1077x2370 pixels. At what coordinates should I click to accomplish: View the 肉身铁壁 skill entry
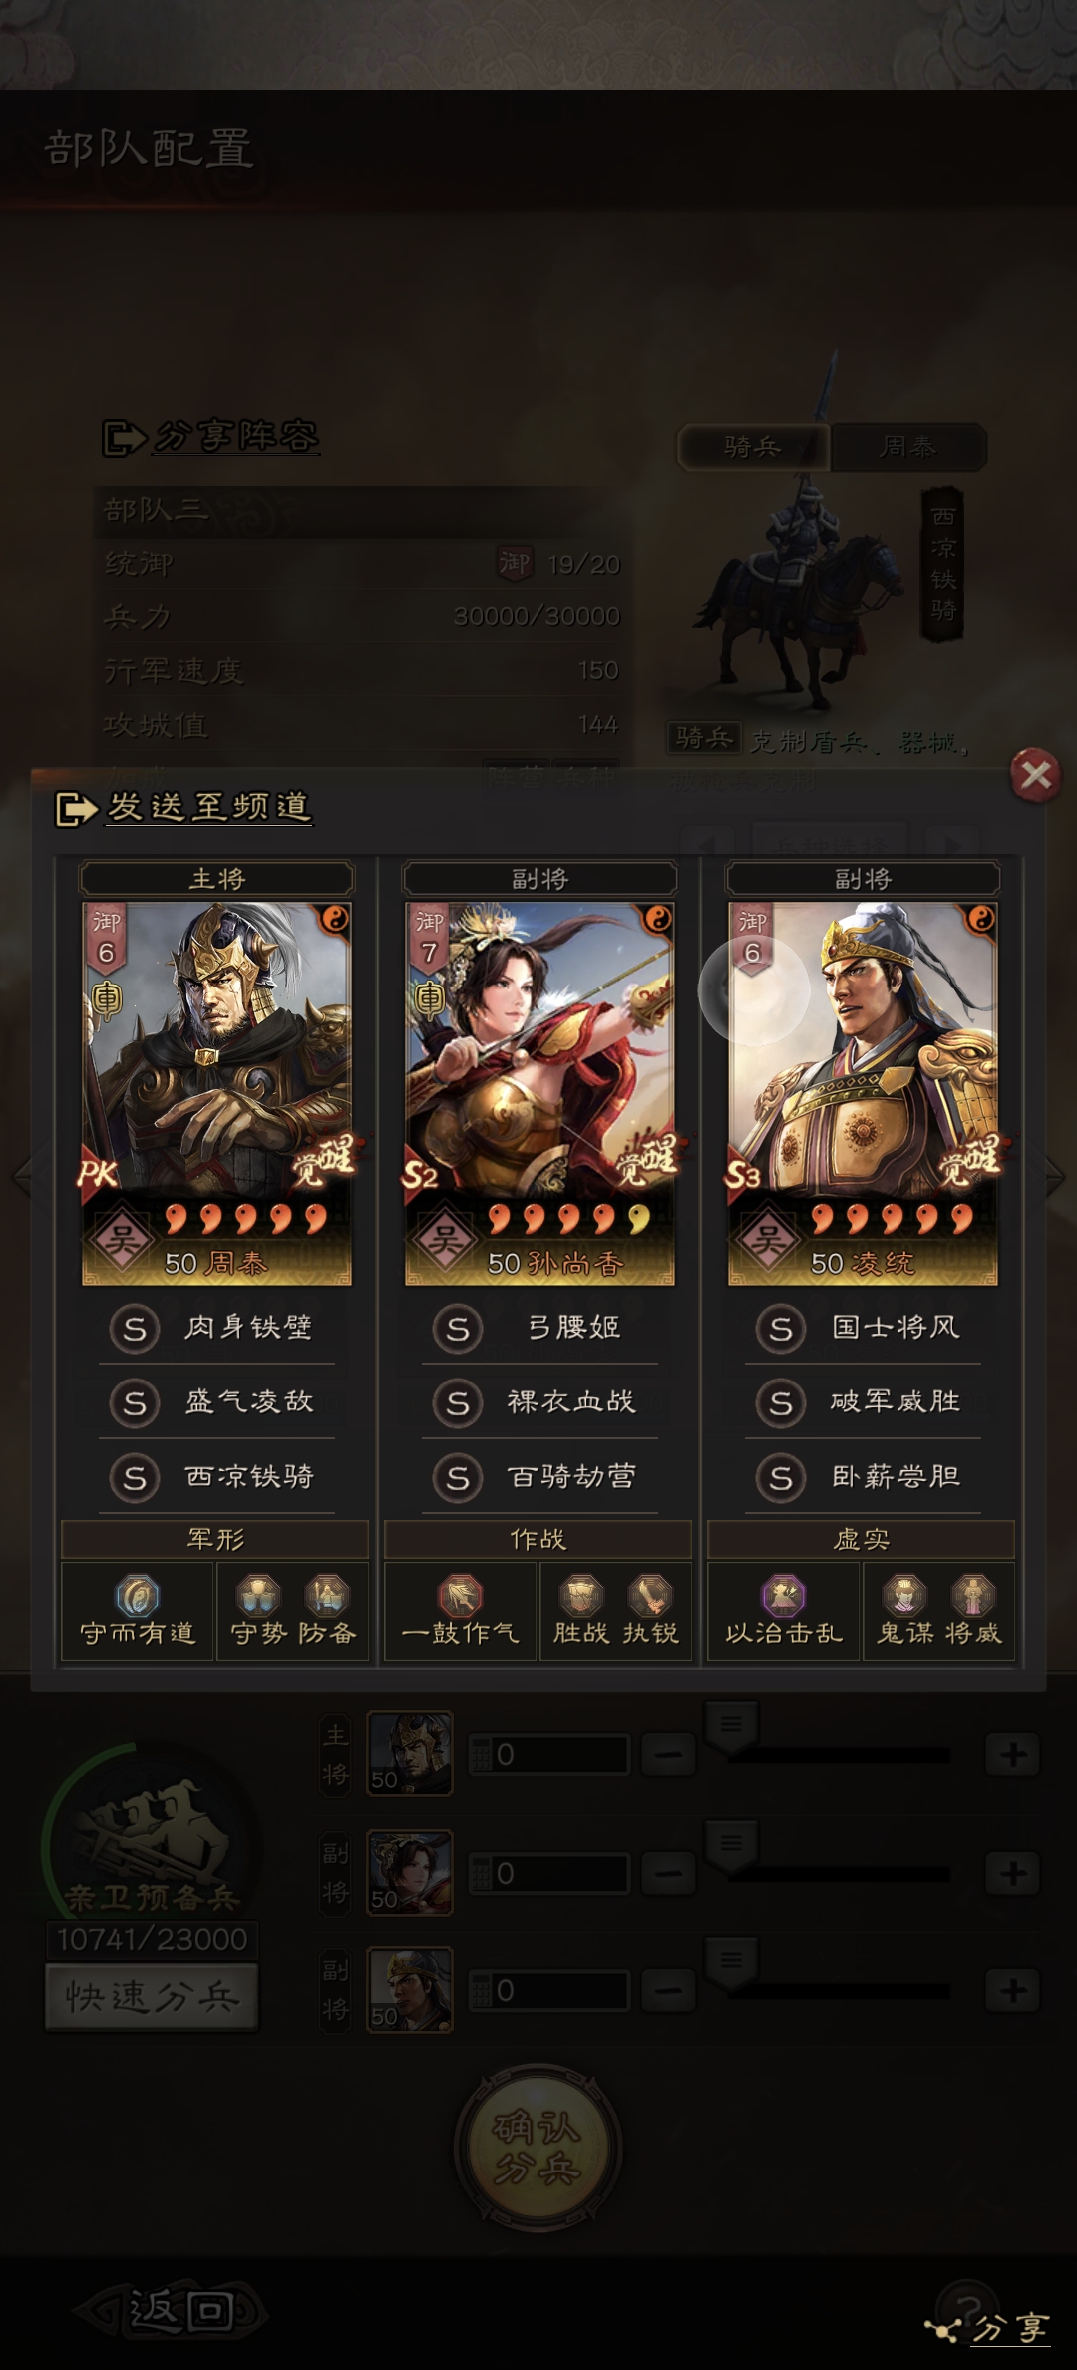click(216, 1328)
